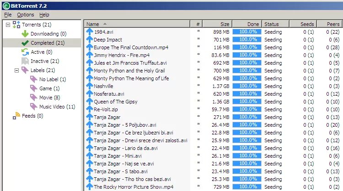Select torrent Monty Python and the Holy Grail

(129, 71)
